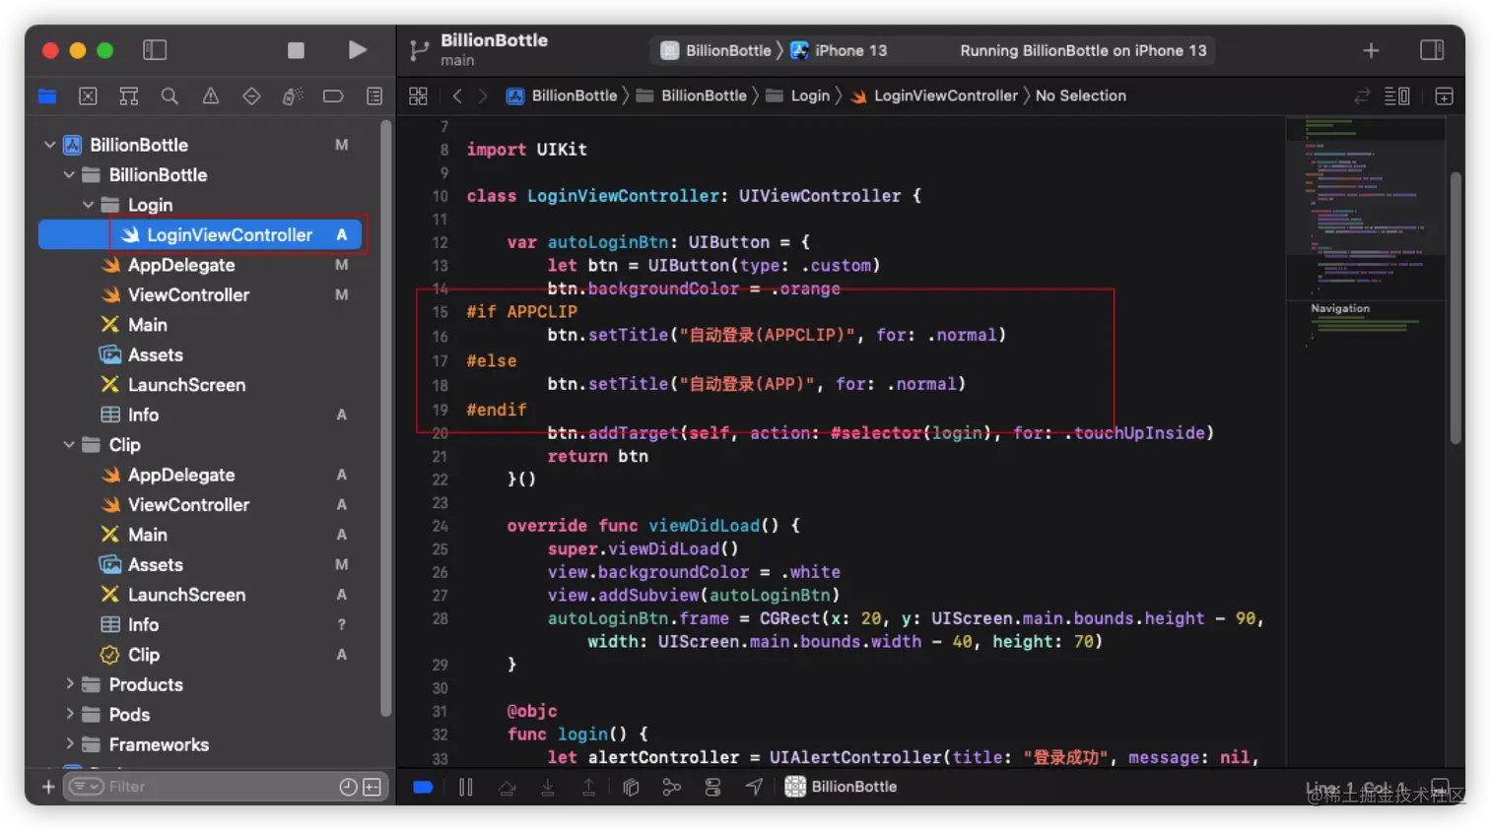Click the editor vertical scrollbar
The width and height of the screenshot is (1490, 830).
[x=1456, y=308]
